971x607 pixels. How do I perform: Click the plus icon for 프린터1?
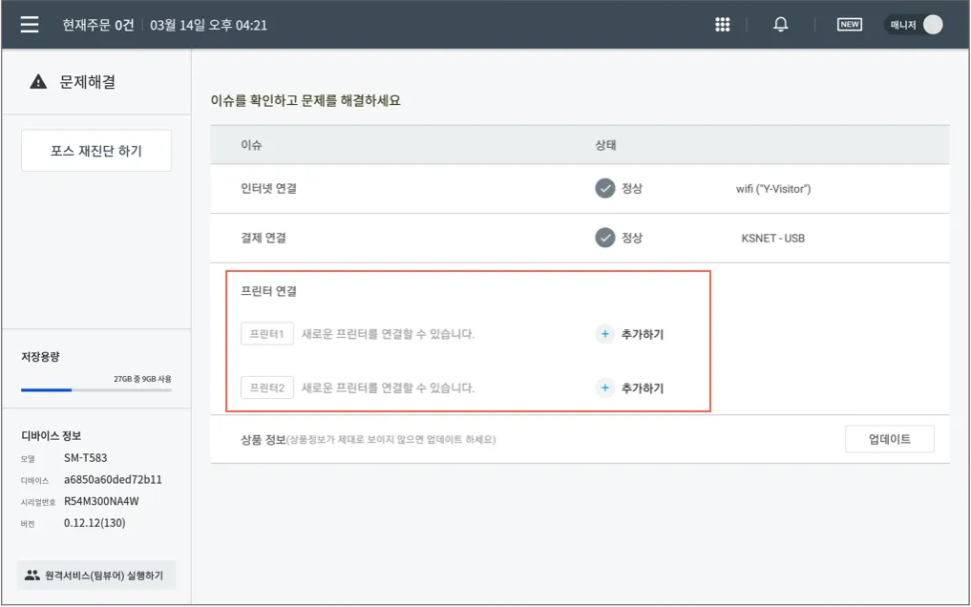pyautogui.click(x=605, y=334)
